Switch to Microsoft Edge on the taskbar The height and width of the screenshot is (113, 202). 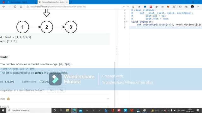[x=74, y=110]
